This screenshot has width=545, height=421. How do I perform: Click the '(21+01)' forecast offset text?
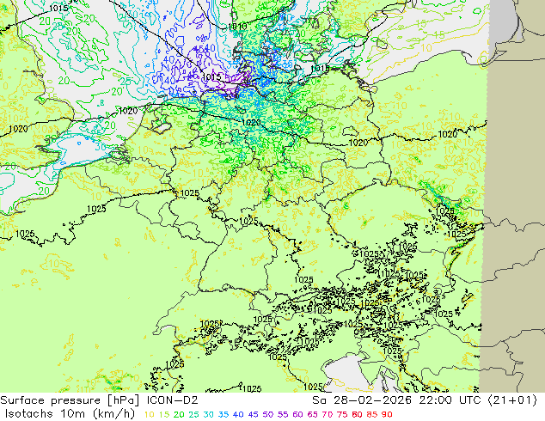pos(512,400)
